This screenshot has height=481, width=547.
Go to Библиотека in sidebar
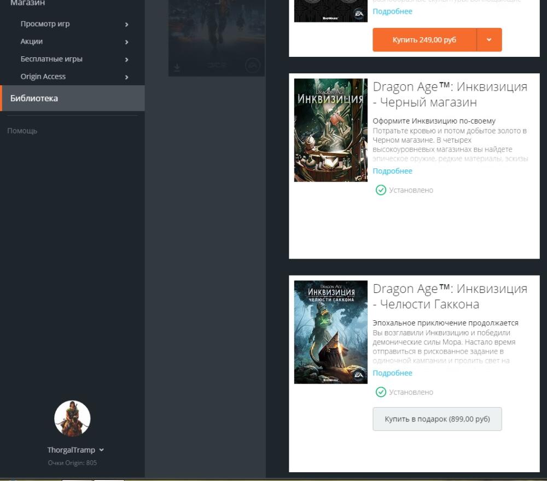(72, 98)
